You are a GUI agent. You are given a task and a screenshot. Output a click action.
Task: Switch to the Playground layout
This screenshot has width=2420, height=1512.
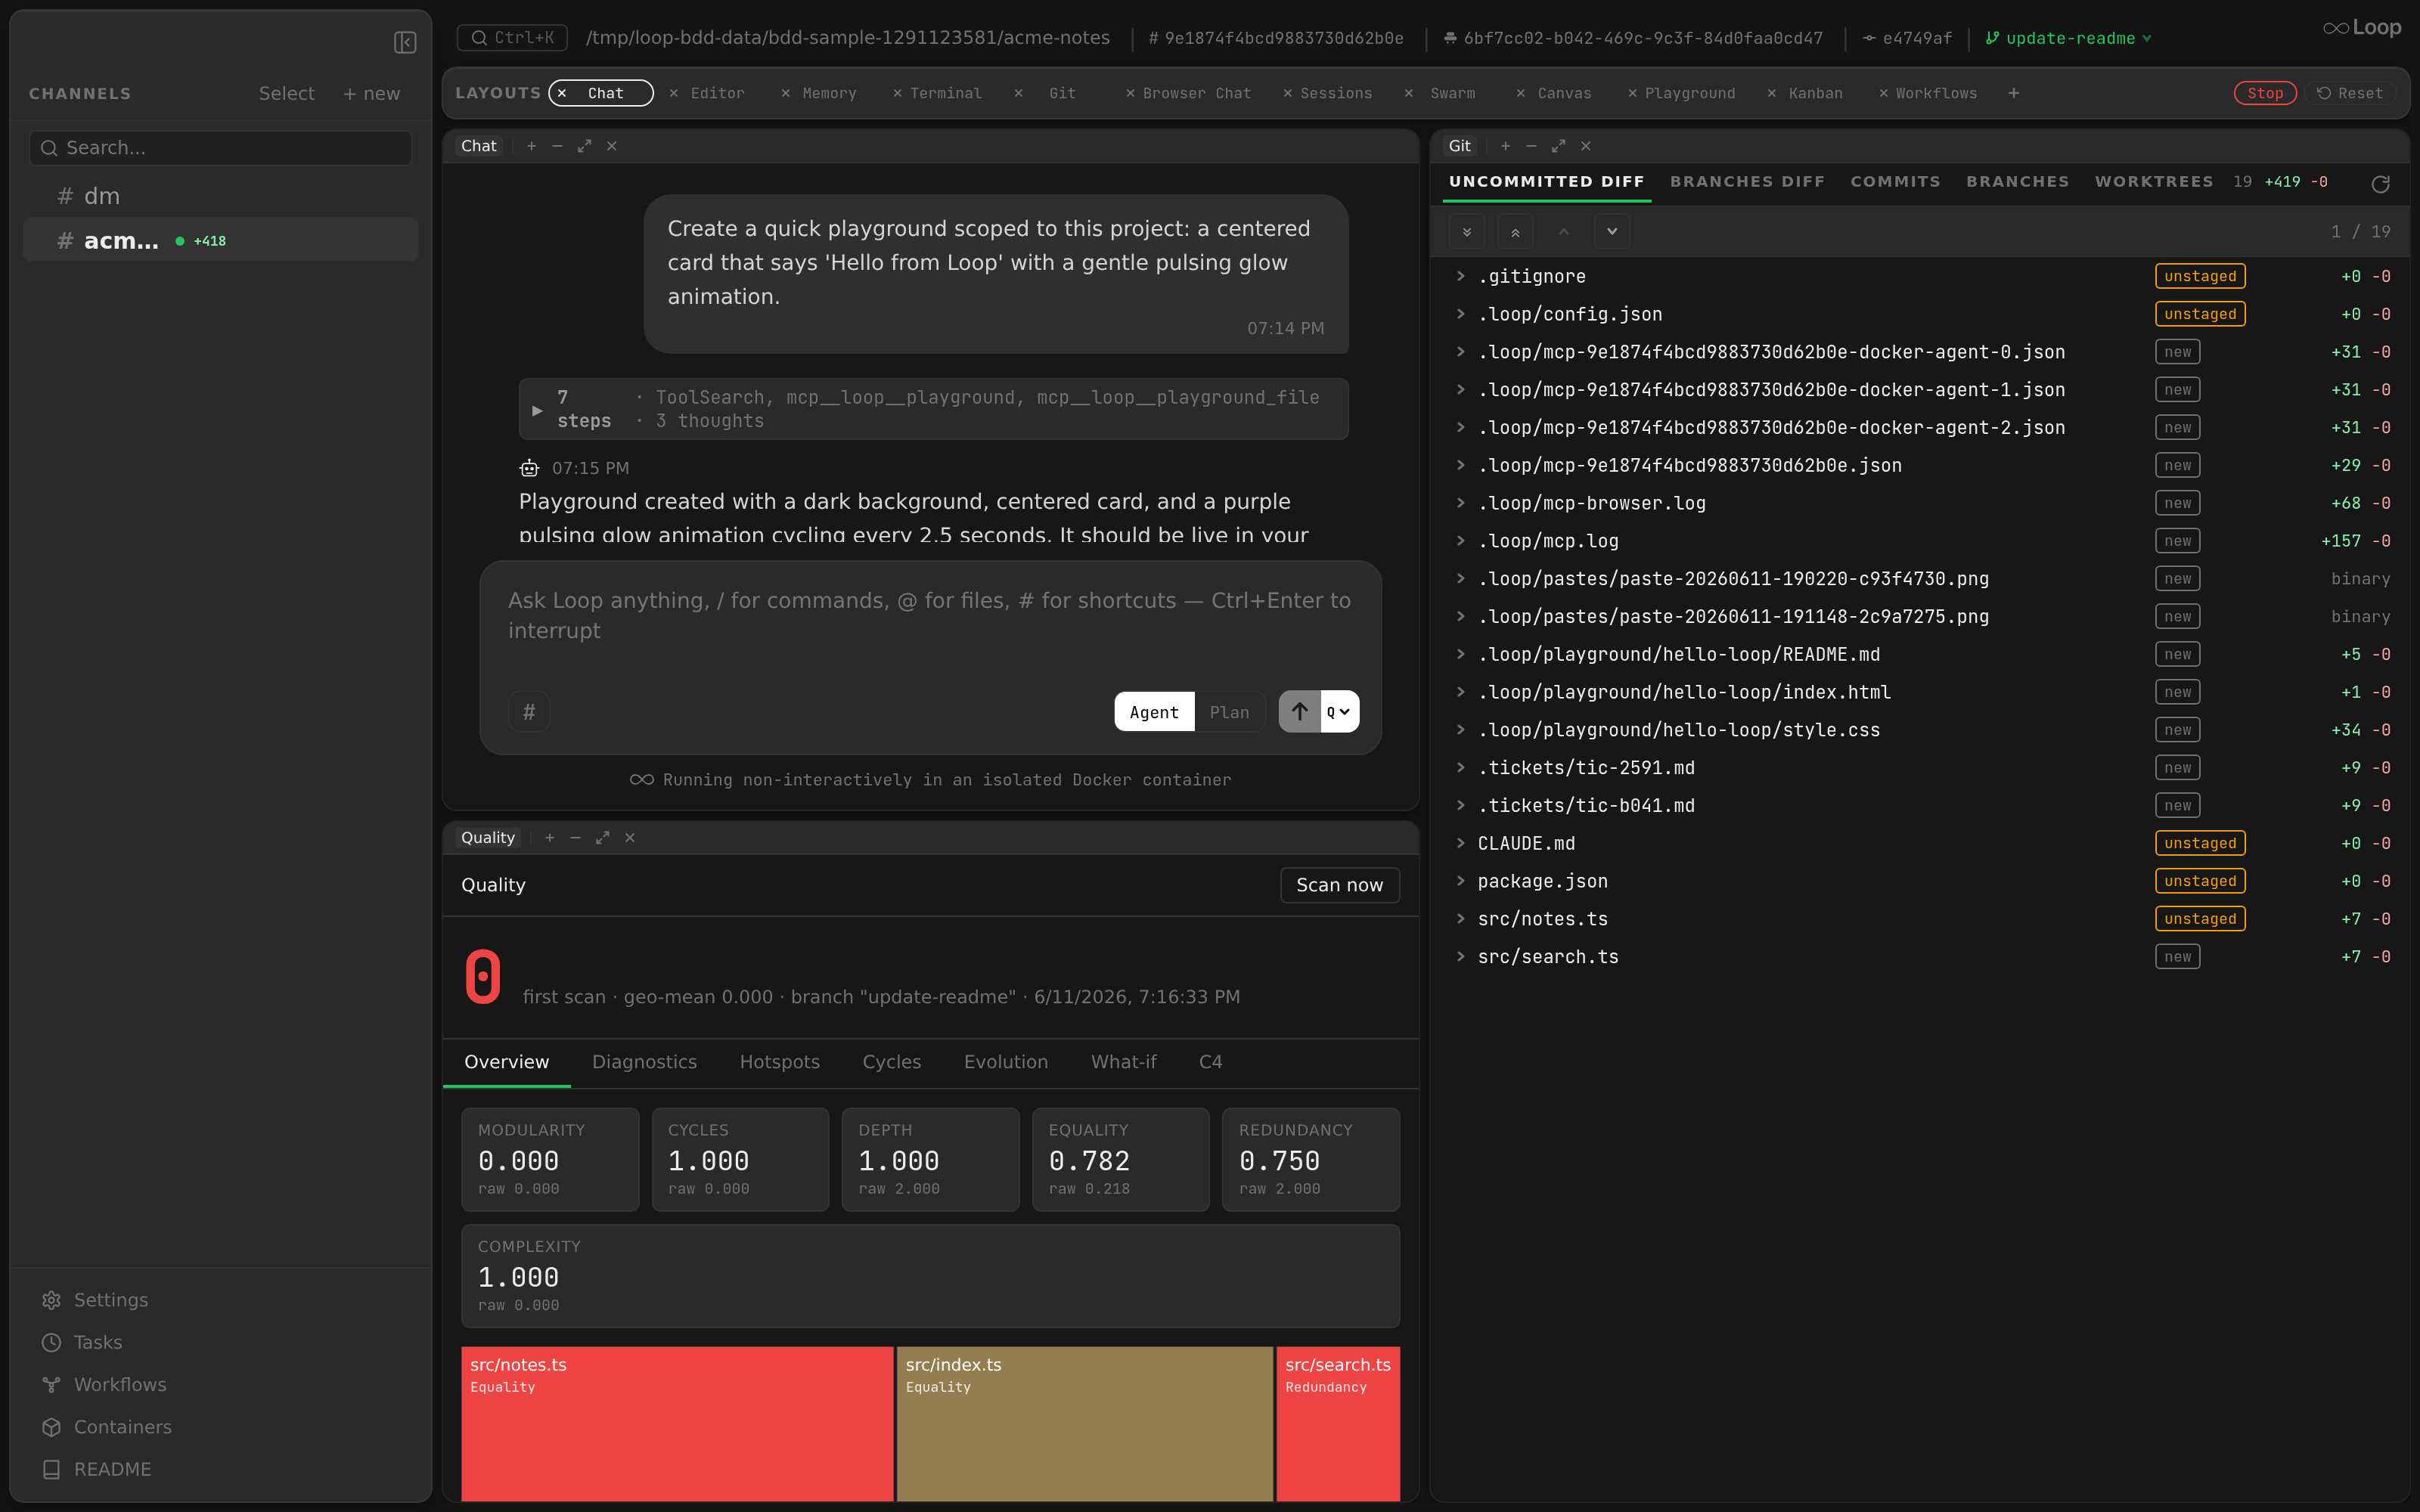(x=1689, y=93)
